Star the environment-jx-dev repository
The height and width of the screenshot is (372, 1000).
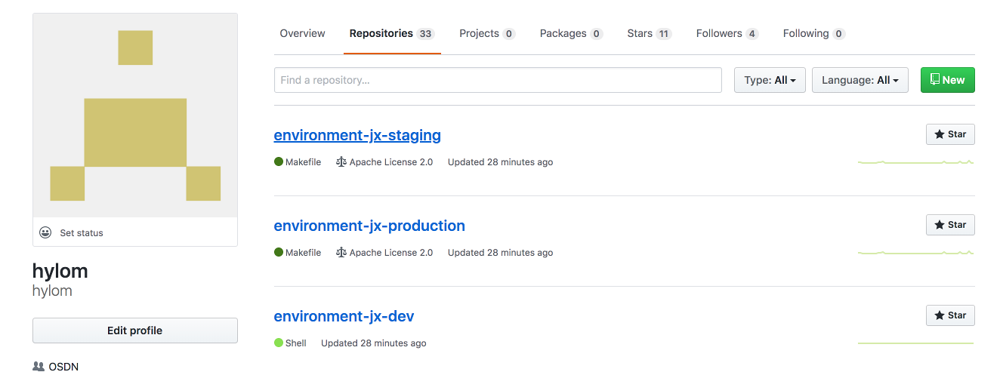950,315
